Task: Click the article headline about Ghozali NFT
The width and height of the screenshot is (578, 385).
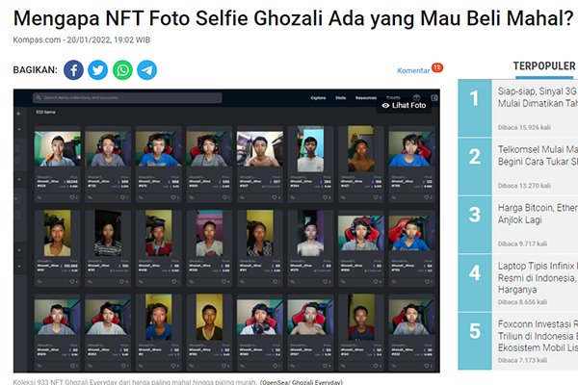Action: [293, 18]
